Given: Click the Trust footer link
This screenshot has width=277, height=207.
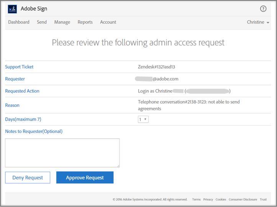Looking at the screenshot, I should click(263, 199).
